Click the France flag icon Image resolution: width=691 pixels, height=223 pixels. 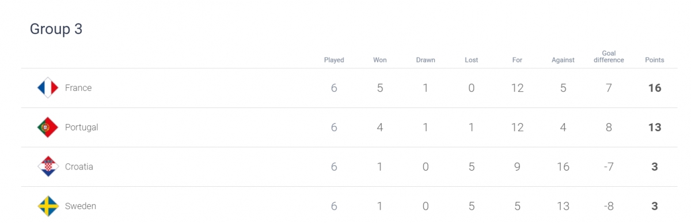[x=48, y=88]
